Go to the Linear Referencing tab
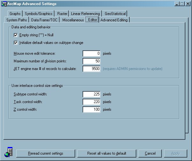 pos(85,14)
